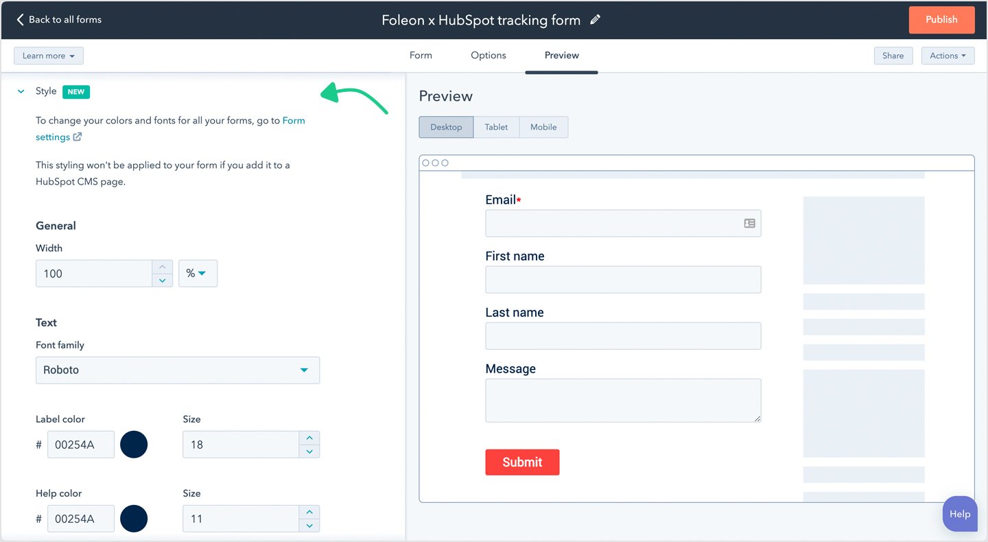Open the Label color swatch picker

[x=134, y=445]
